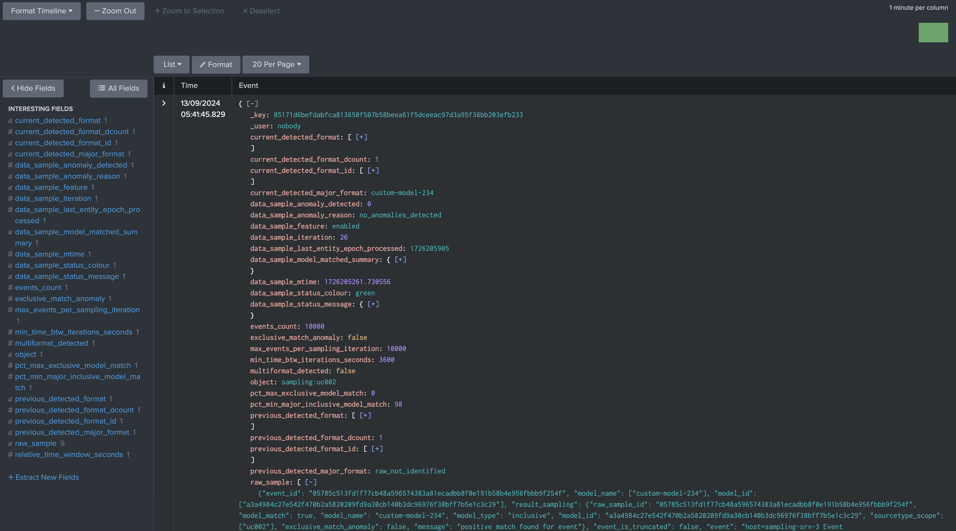Expand previous_detected_format_id array [+]
This screenshot has width=956, height=531.
[x=377, y=449]
